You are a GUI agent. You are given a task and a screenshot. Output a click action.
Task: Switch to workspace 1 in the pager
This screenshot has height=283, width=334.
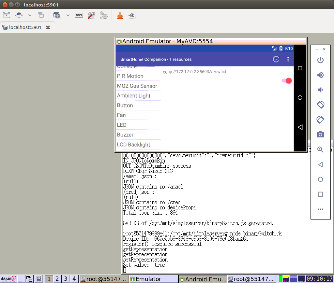click(x=49, y=279)
